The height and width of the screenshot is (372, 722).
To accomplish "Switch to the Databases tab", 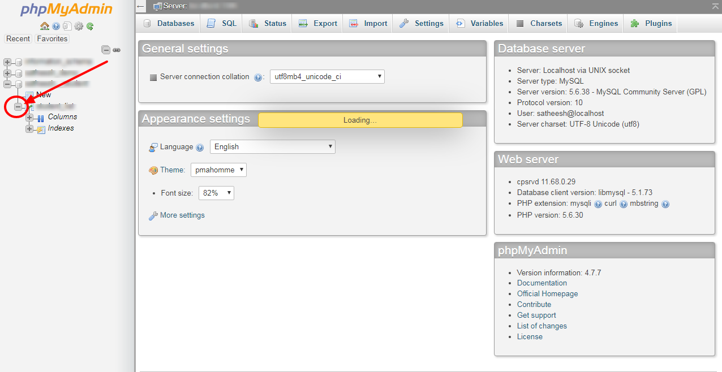I will pos(169,23).
